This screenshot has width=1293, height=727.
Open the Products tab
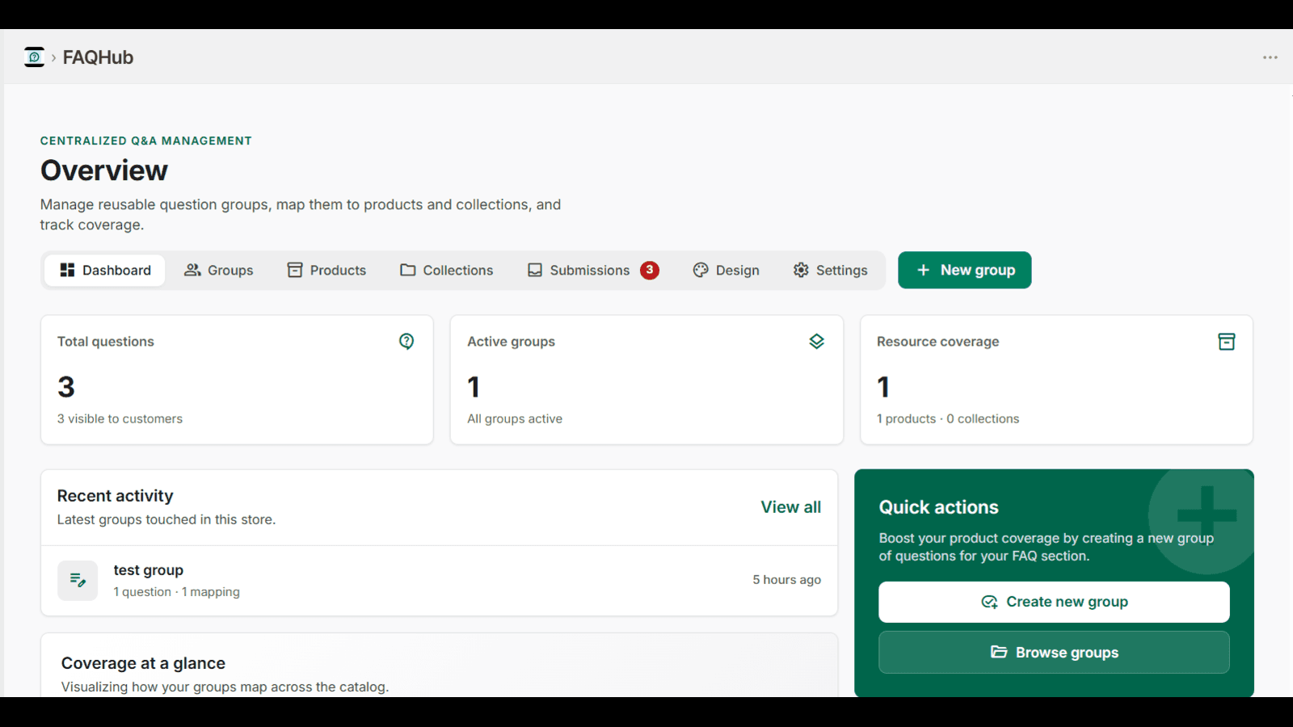pos(326,270)
